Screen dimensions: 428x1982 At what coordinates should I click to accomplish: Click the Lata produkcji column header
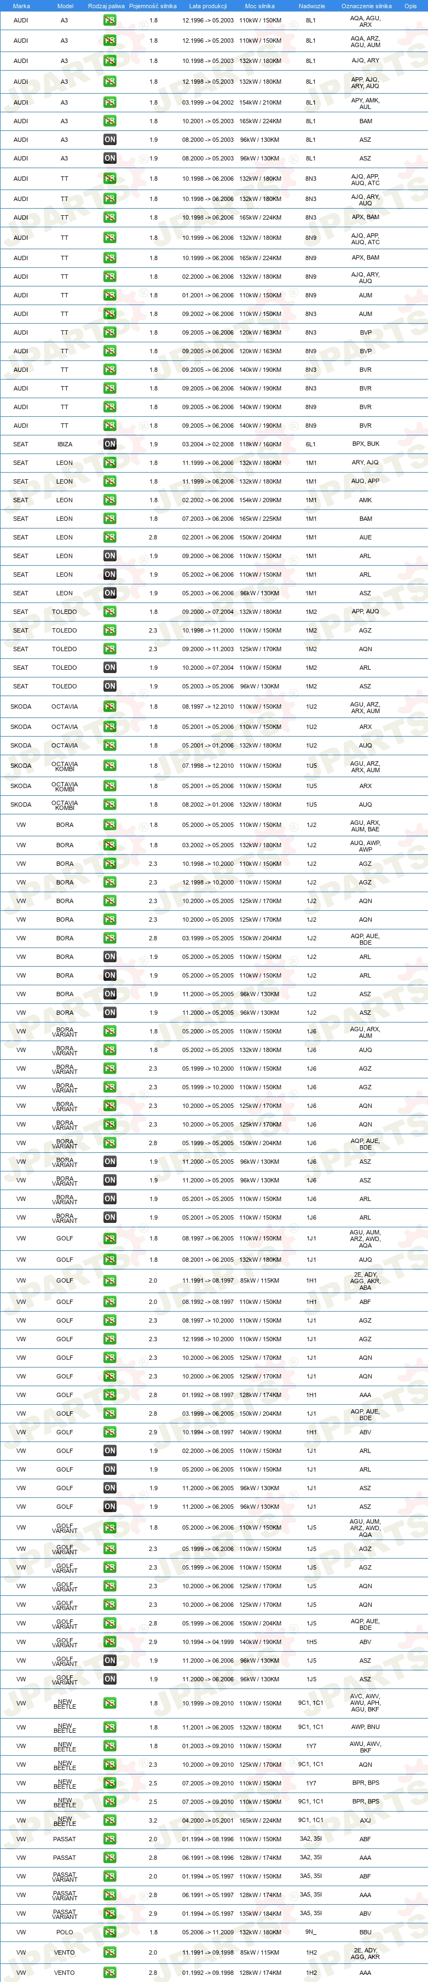coord(208,6)
